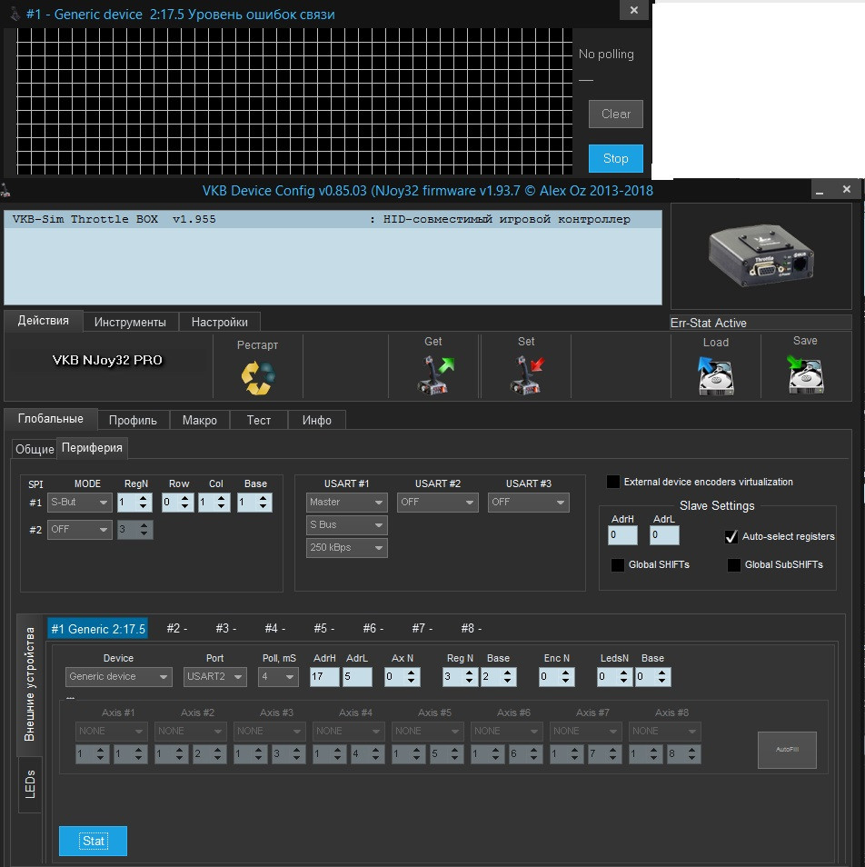The width and height of the screenshot is (865, 867).
Task: Open the Профиль tab
Action: click(133, 420)
